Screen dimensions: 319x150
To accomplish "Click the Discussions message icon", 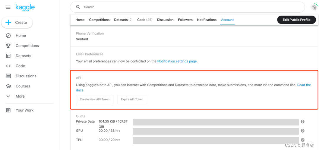I will [x=8, y=76].
